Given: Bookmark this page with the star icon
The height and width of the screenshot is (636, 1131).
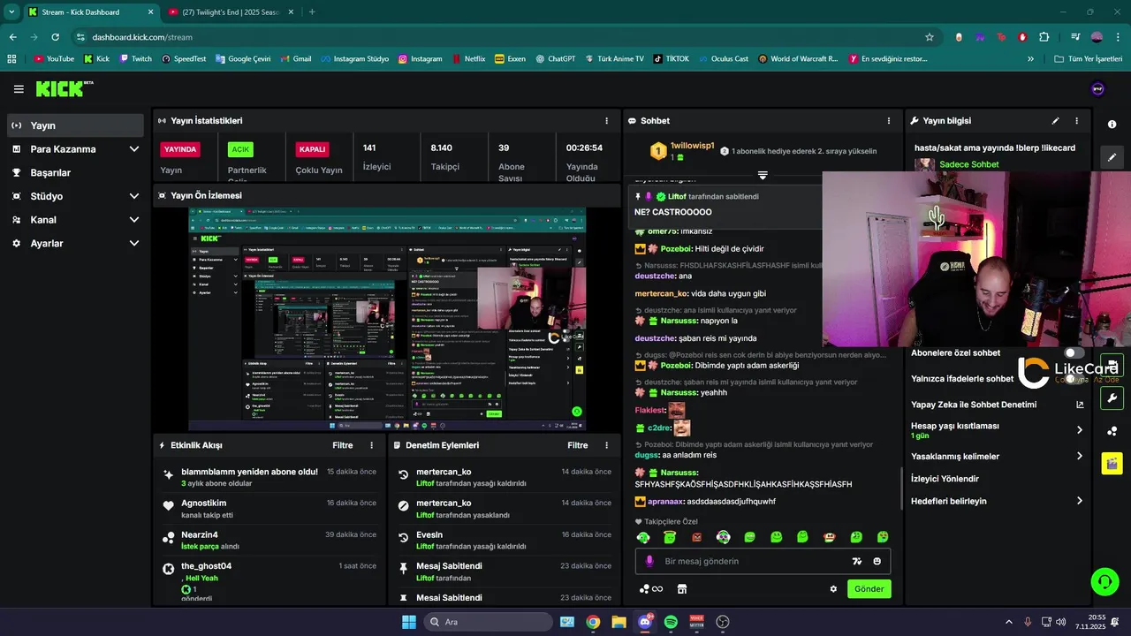Looking at the screenshot, I should (x=930, y=37).
